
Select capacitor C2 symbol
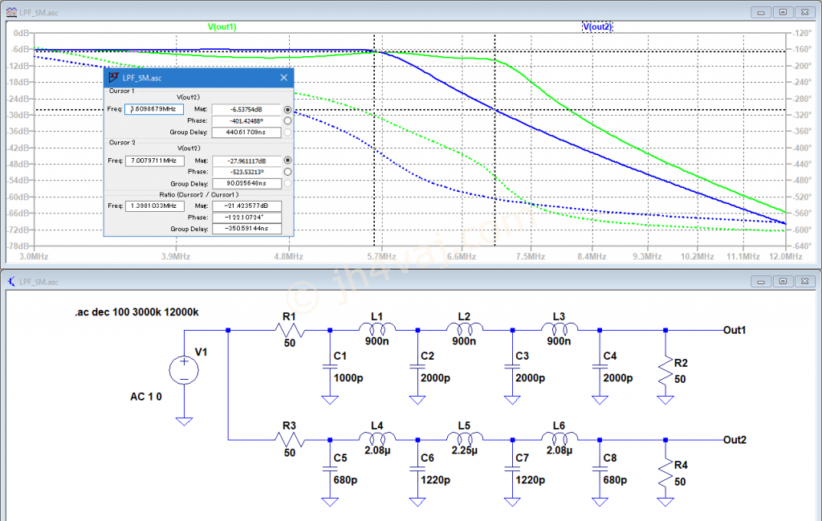click(417, 367)
